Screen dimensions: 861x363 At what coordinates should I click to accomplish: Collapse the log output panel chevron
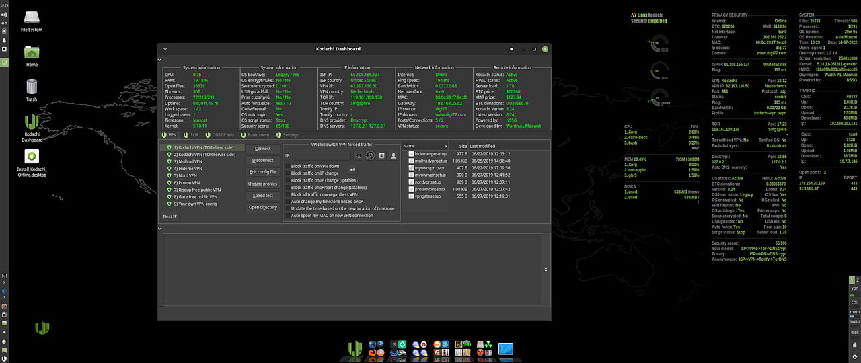pyautogui.click(x=160, y=229)
